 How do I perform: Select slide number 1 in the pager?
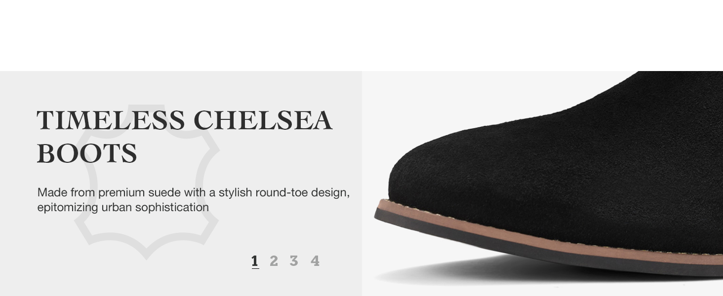click(x=255, y=261)
